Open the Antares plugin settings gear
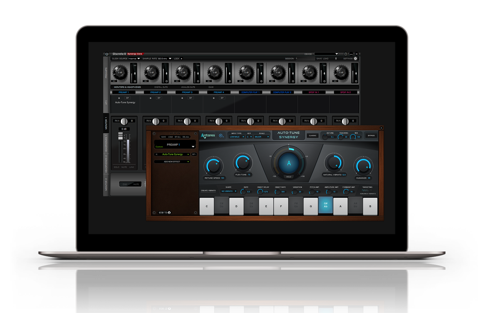Image resolution: width=485 pixels, height=313 pixels. [221, 136]
